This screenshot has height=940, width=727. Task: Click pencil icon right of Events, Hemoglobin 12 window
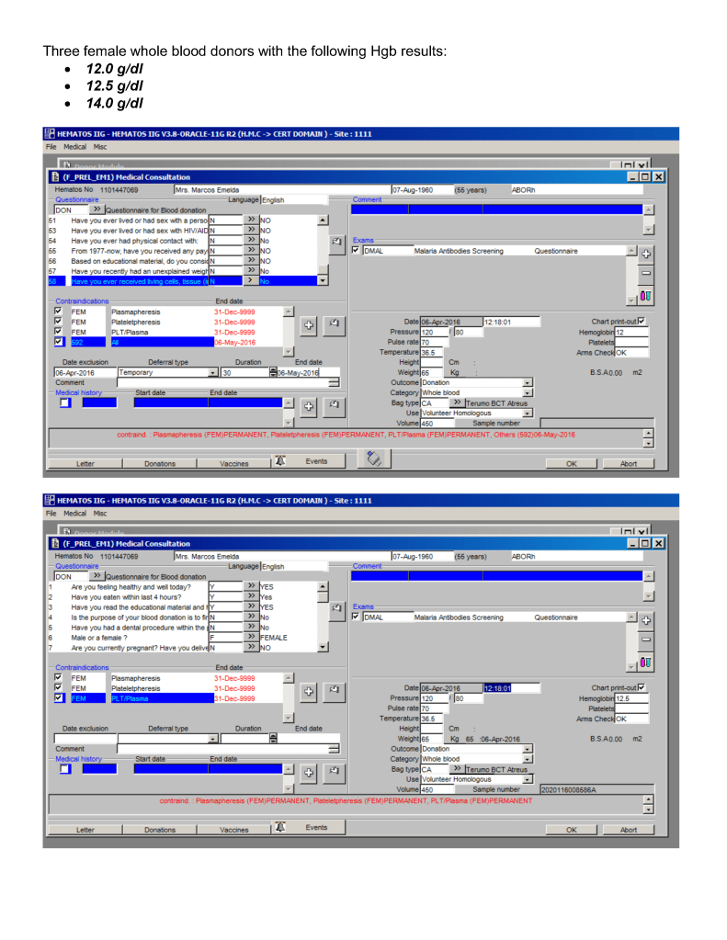point(373,461)
